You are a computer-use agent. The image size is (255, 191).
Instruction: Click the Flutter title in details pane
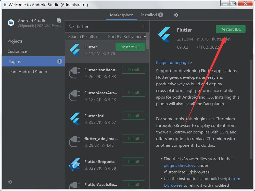[184, 30]
